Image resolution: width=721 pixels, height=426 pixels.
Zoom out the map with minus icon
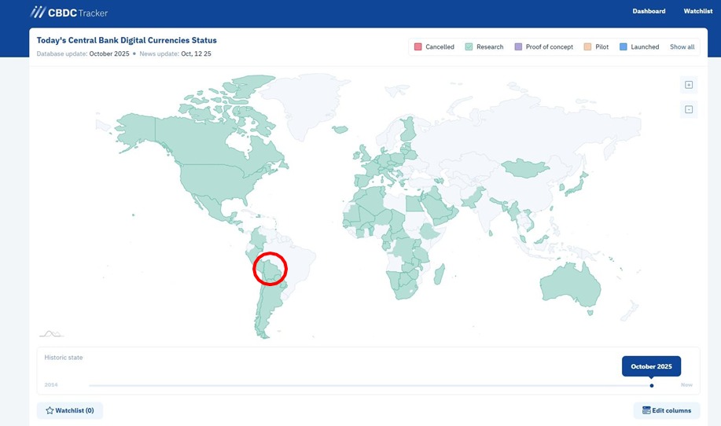point(689,109)
